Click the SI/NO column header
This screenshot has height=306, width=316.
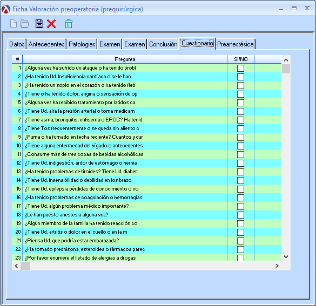coord(240,59)
